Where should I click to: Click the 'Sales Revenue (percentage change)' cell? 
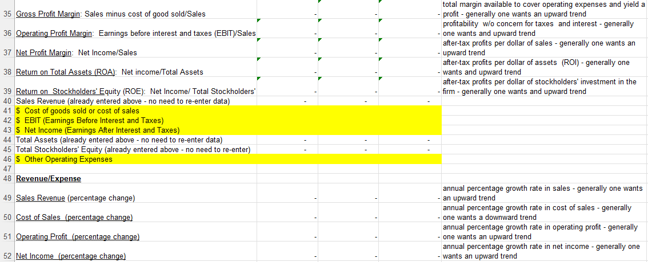135,193
